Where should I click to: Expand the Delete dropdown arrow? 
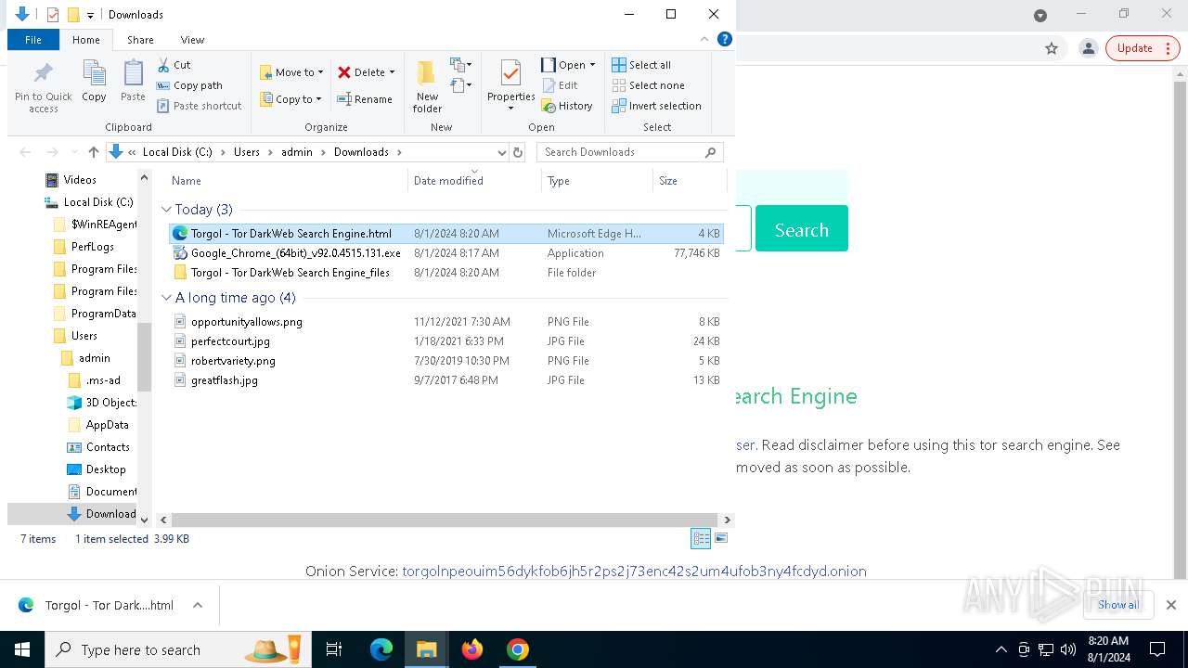392,72
